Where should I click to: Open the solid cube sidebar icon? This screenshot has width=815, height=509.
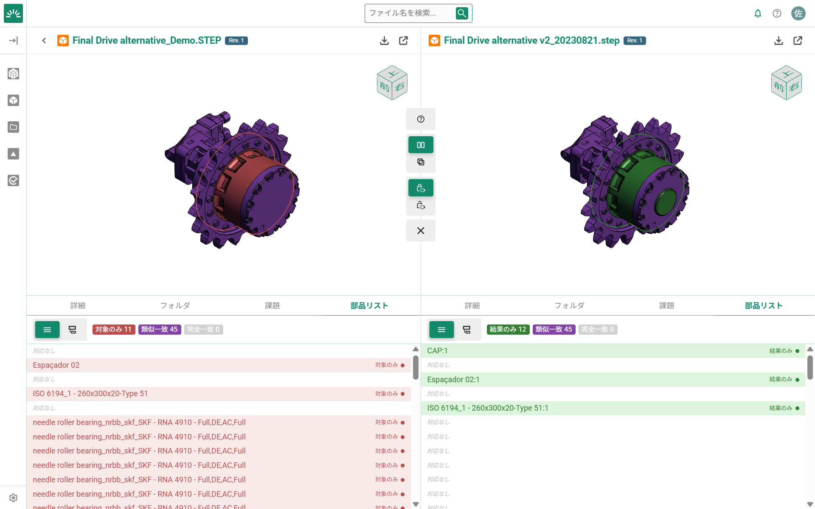point(13,101)
